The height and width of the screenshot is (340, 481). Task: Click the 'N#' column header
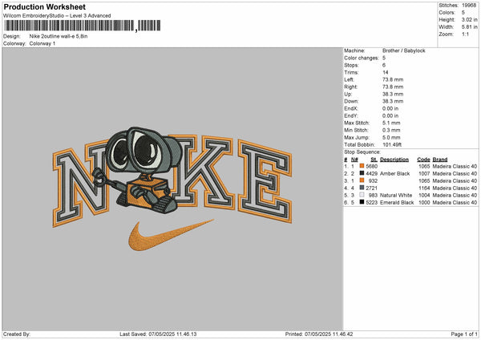point(354,160)
